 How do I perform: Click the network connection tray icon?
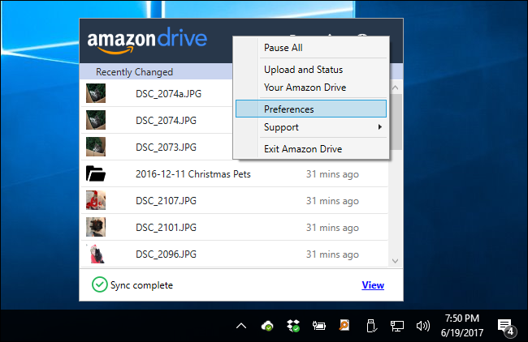click(x=396, y=326)
